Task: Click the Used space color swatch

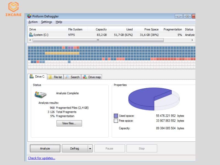Action: 116,116
